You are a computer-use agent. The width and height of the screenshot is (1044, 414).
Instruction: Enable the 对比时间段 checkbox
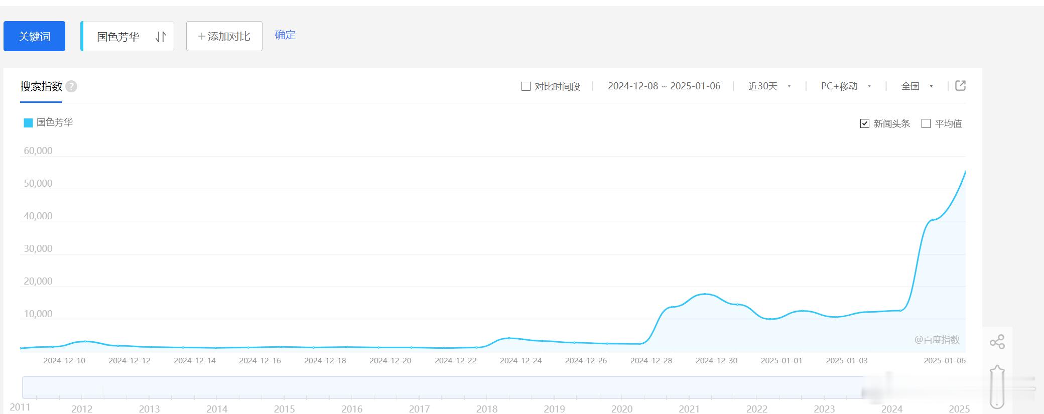pyautogui.click(x=526, y=86)
